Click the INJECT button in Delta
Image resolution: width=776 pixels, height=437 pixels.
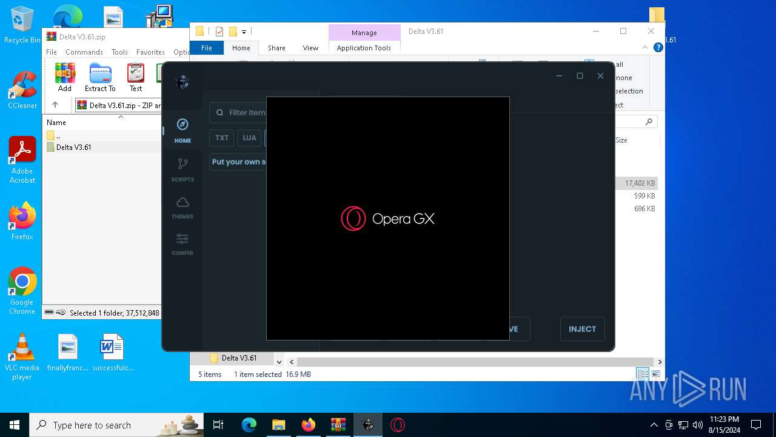click(582, 329)
